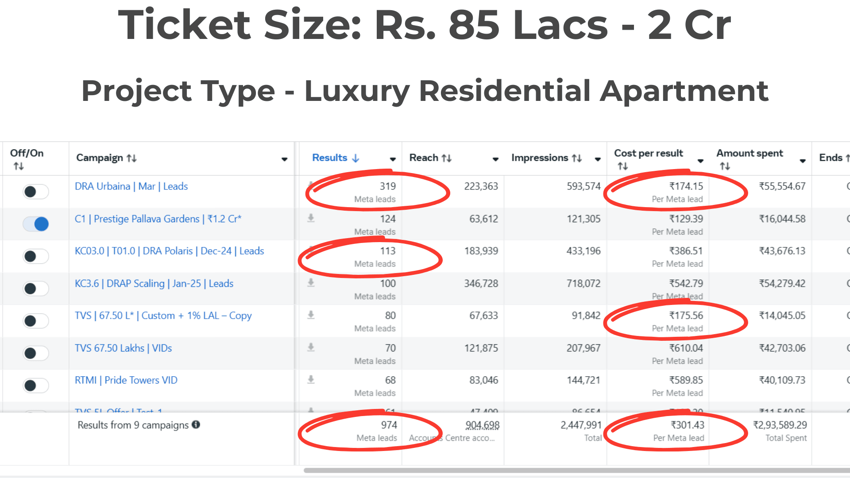The width and height of the screenshot is (850, 478).
Task: Click download icon in Prestige Pallava Gardens row
Action: tap(311, 218)
